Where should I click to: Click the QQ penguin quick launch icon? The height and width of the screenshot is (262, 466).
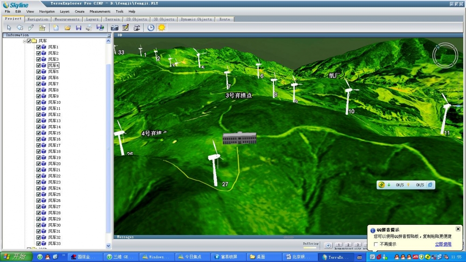pos(47,257)
